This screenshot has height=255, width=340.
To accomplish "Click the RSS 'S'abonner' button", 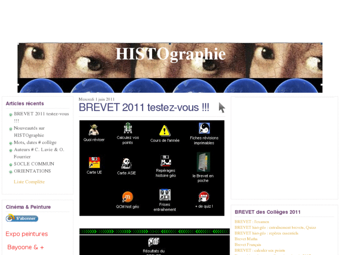I will tap(22, 218).
